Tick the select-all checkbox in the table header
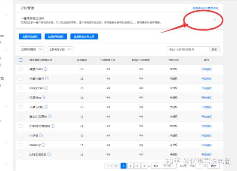237x171 pixels. 21,60
